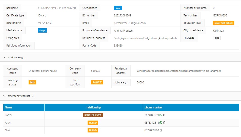Click the 'Name' column header

(9, 107)
